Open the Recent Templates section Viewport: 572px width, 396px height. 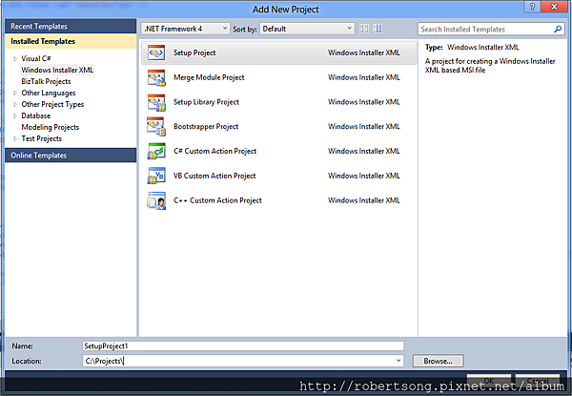click(71, 27)
